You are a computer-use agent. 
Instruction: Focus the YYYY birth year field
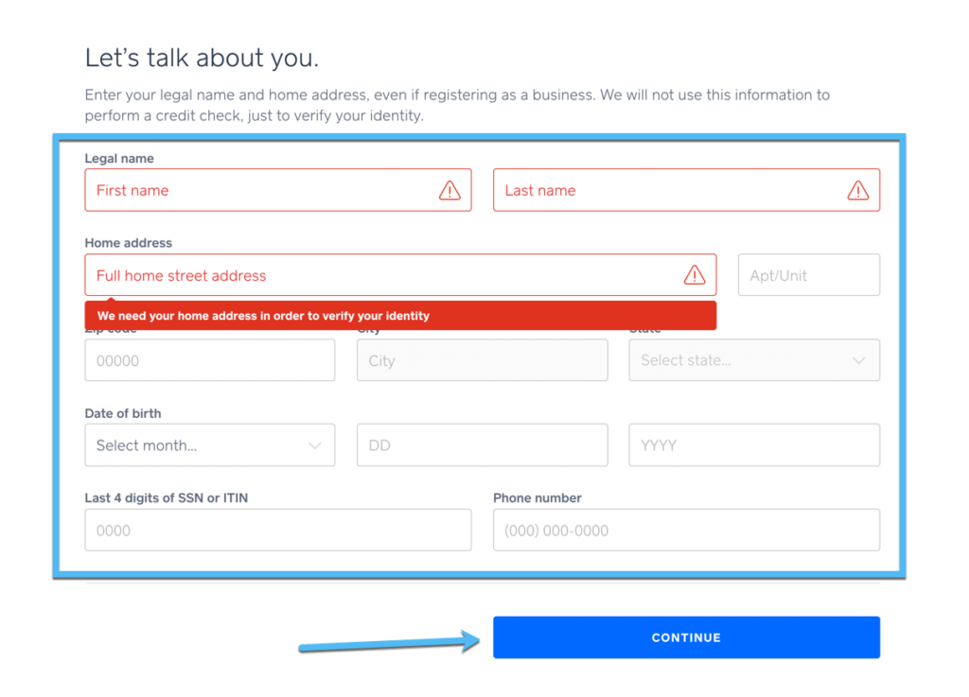tap(754, 445)
